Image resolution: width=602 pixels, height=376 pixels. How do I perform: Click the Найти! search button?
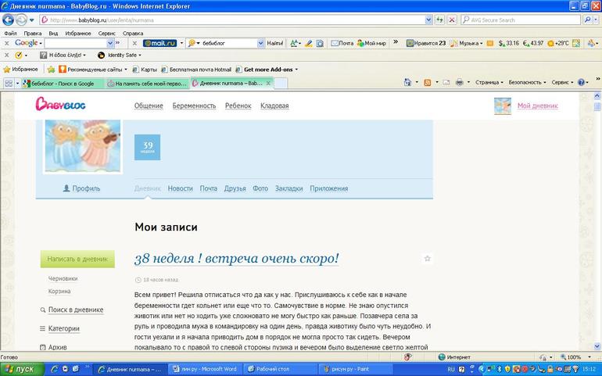[x=275, y=44]
